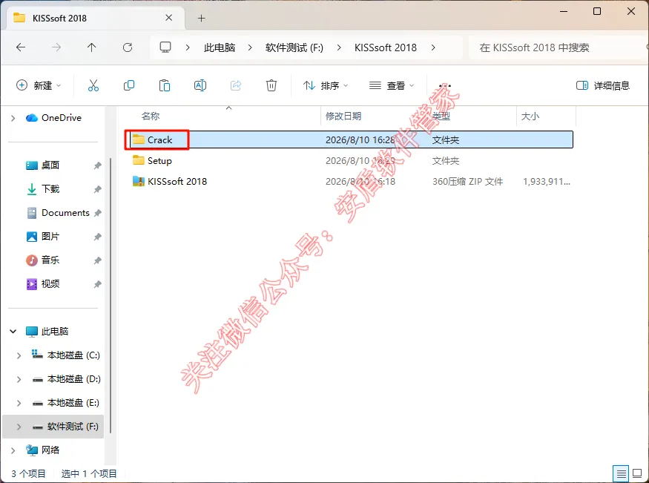Image resolution: width=649 pixels, height=483 pixels.
Task: Select 此电脑 in the sidebar
Action: click(x=55, y=331)
